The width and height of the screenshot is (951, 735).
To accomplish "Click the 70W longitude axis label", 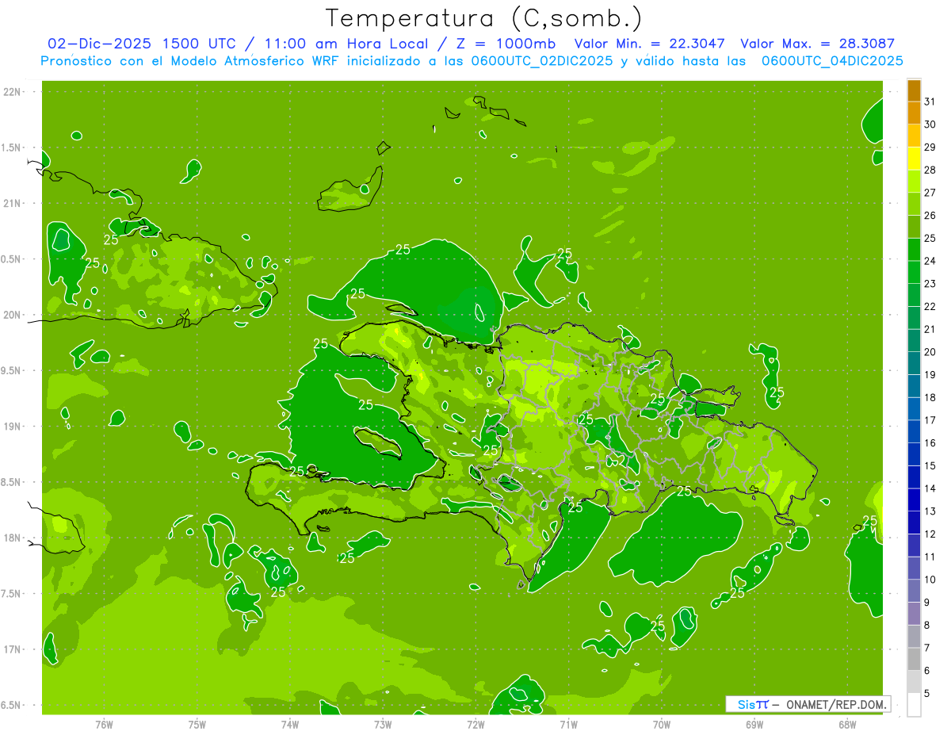I will [x=662, y=725].
